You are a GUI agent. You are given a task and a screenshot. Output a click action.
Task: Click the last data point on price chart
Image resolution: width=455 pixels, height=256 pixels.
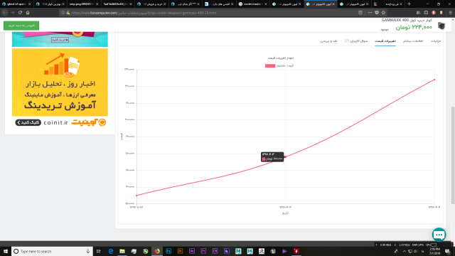pyautogui.click(x=434, y=80)
